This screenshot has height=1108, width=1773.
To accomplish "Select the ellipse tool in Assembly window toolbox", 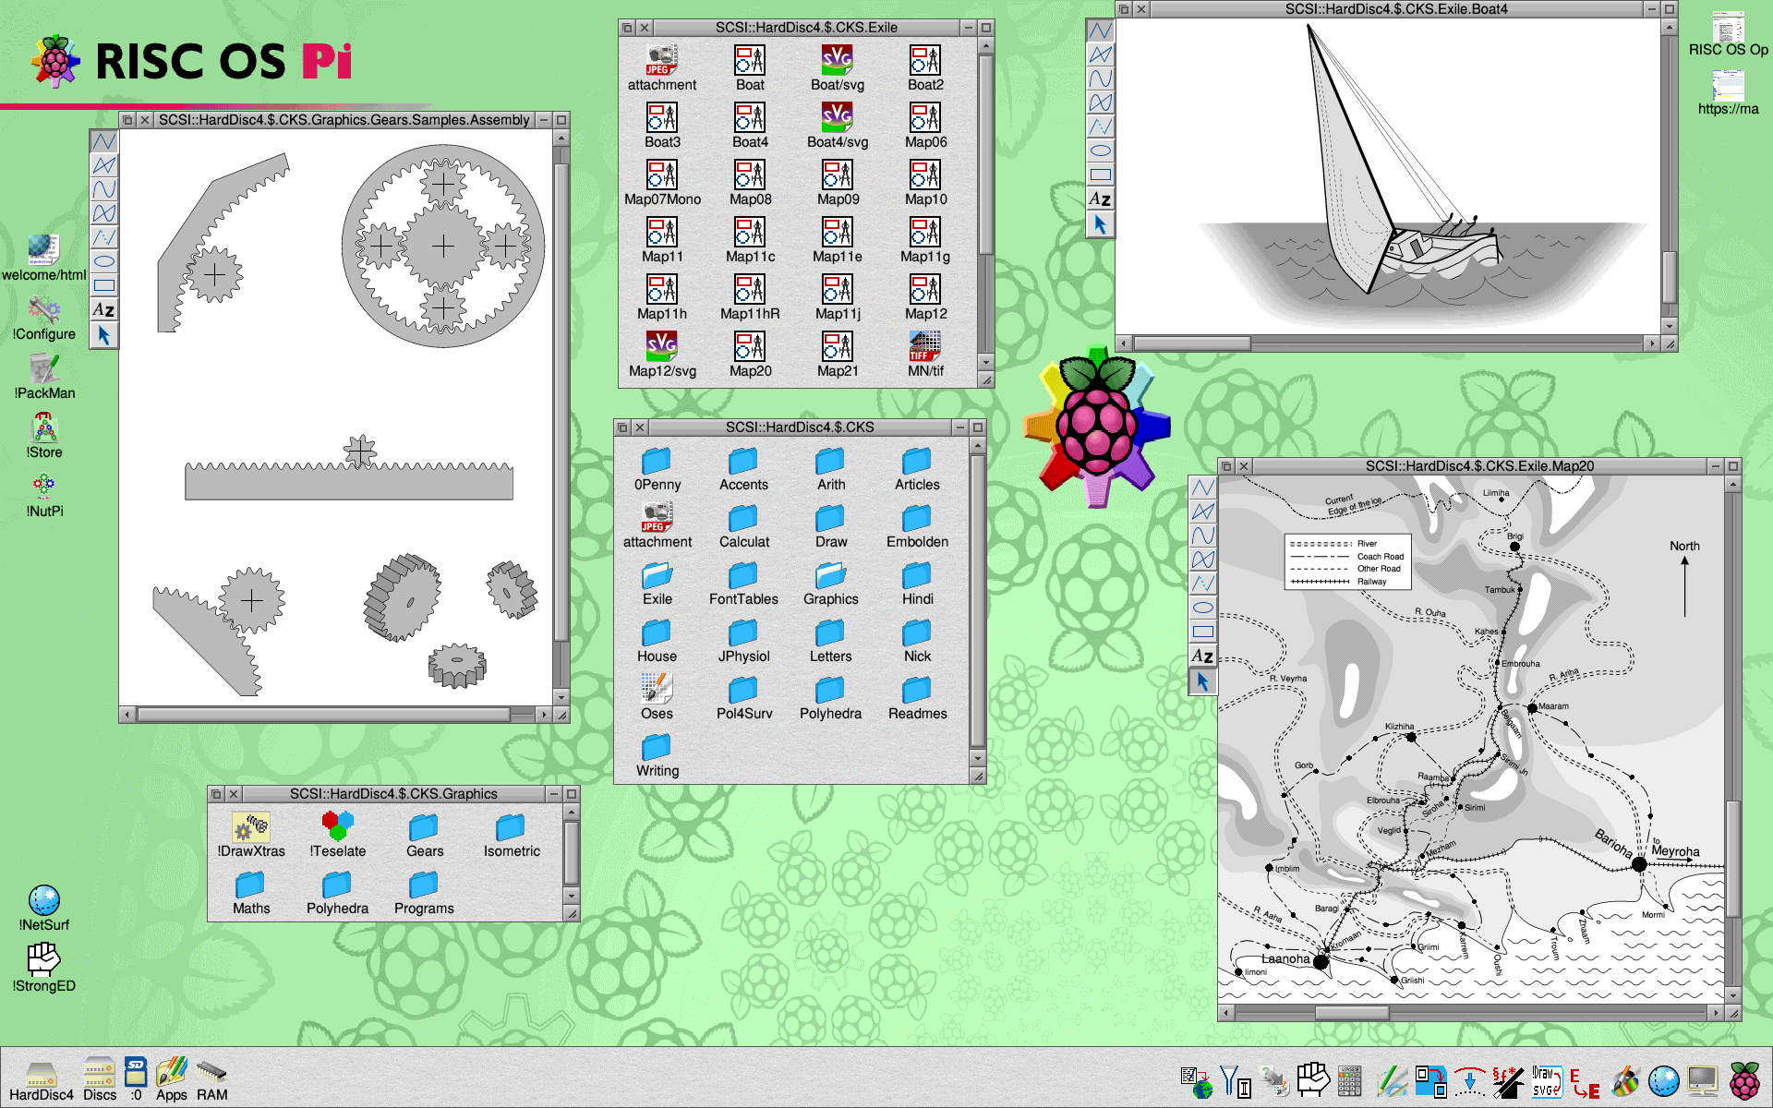I will [x=103, y=261].
